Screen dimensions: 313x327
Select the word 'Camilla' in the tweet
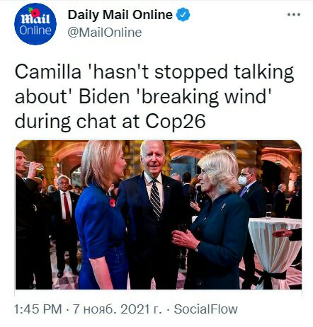[x=48, y=71]
